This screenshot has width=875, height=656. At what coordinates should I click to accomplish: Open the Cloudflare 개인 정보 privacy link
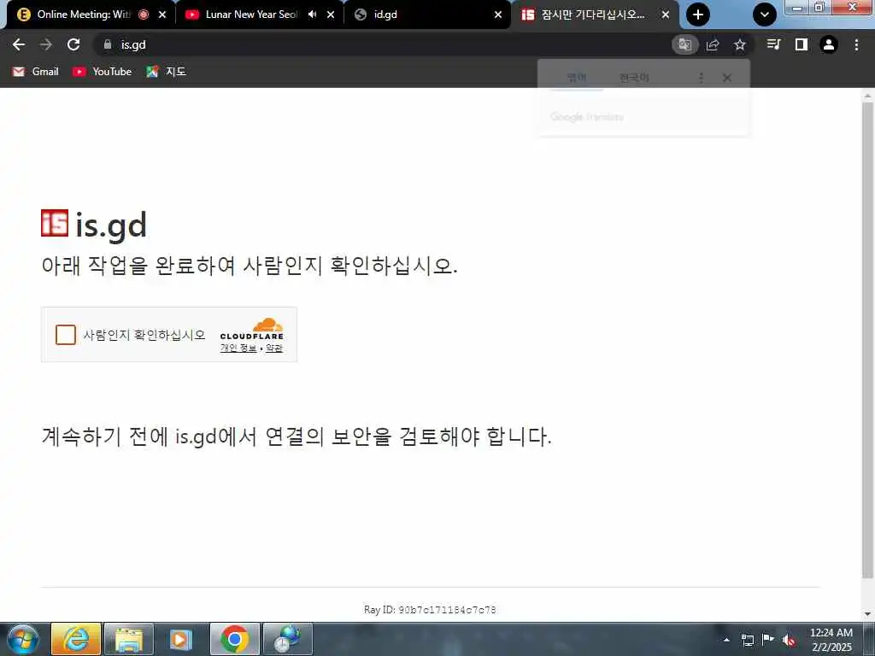[x=238, y=348]
